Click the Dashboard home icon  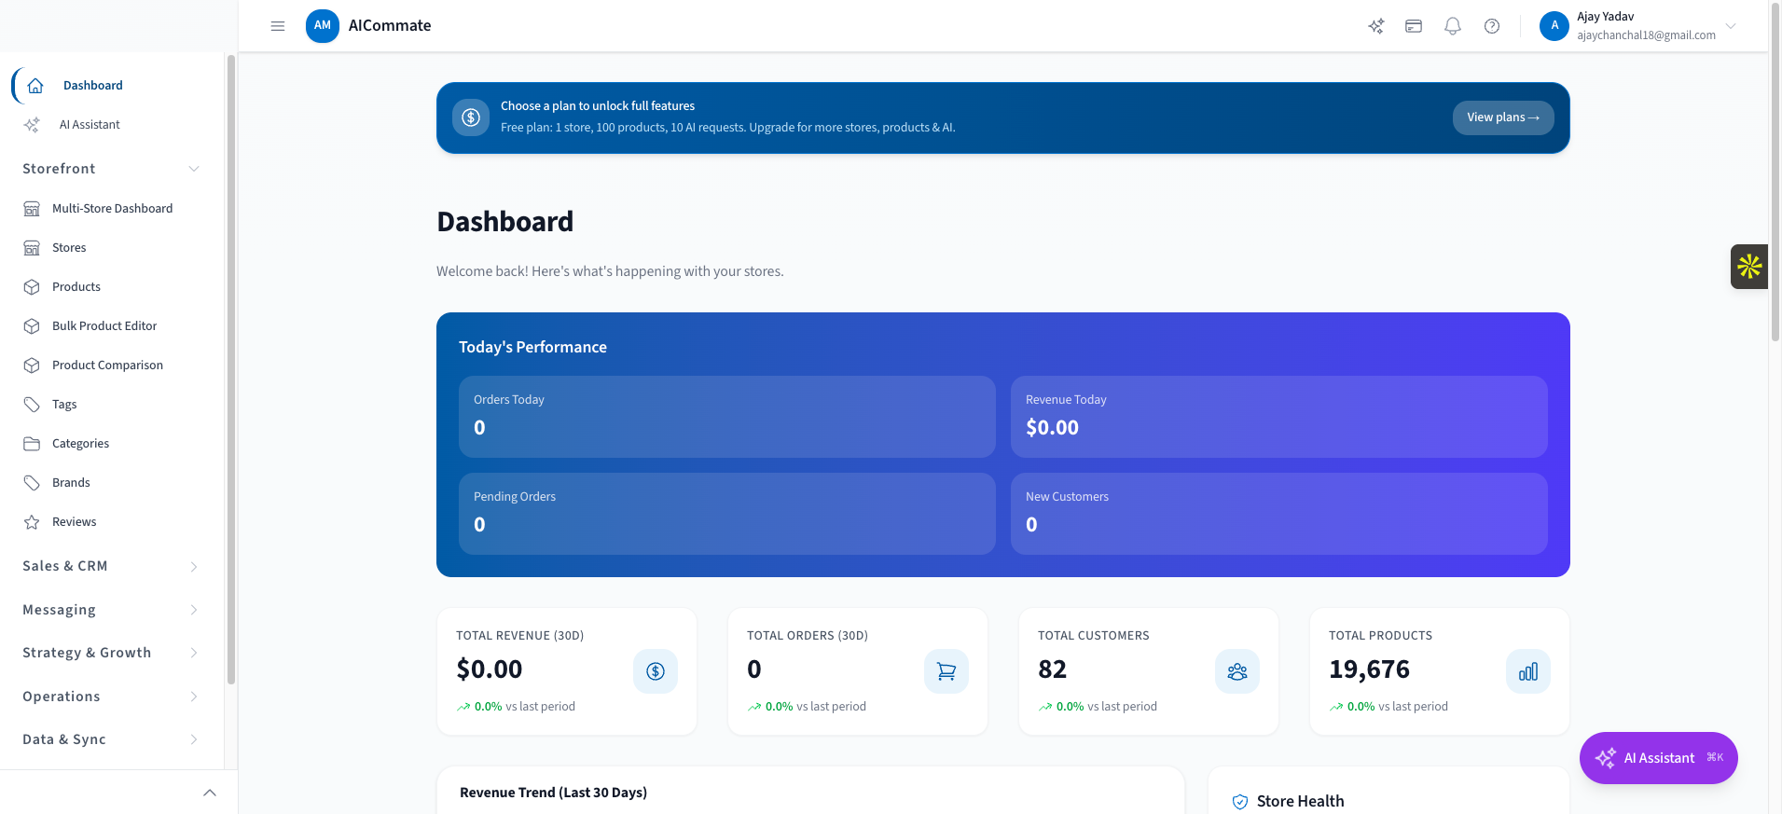(x=35, y=86)
